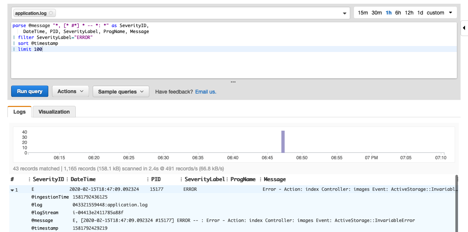468x232 pixels.
Task: Collapse the side panel with the arrow icon
Action: tap(464, 28)
